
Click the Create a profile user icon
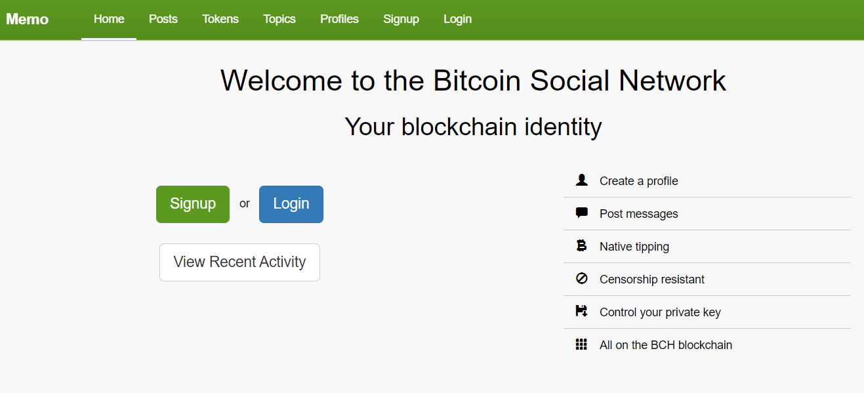coord(581,180)
